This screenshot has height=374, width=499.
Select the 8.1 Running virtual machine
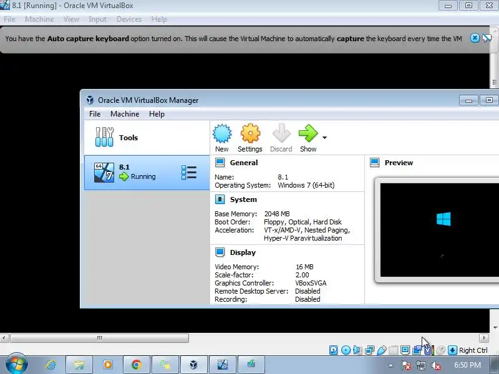(x=147, y=173)
